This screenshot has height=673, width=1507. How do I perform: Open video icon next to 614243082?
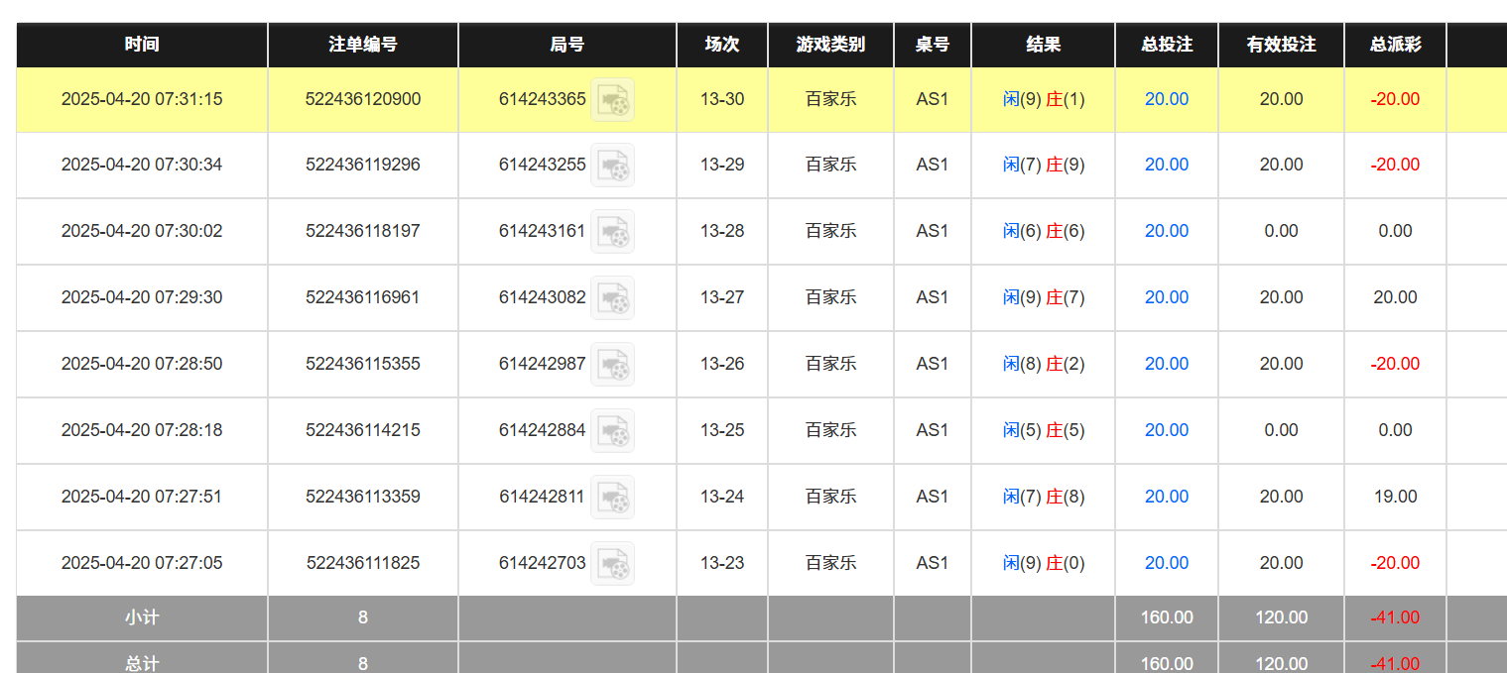[612, 297]
